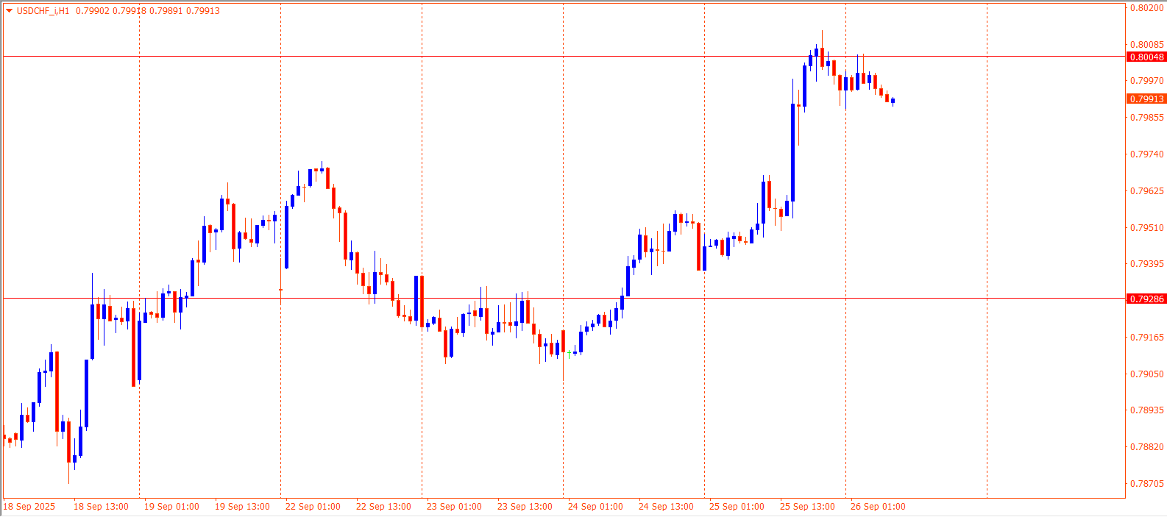Image resolution: width=1167 pixels, height=517 pixels.
Task: Click the 24 Sep 13:00 time label
Action: coord(666,507)
